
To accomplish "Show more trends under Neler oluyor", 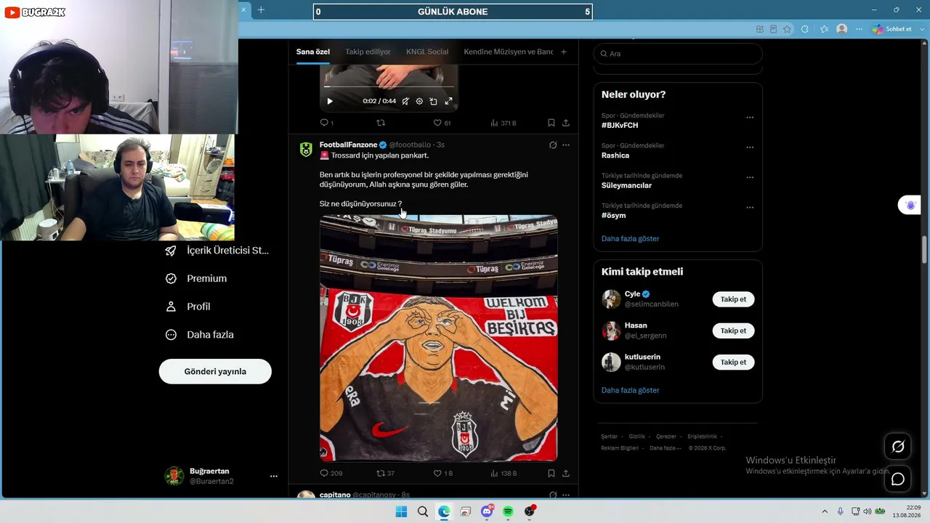I will tap(630, 238).
